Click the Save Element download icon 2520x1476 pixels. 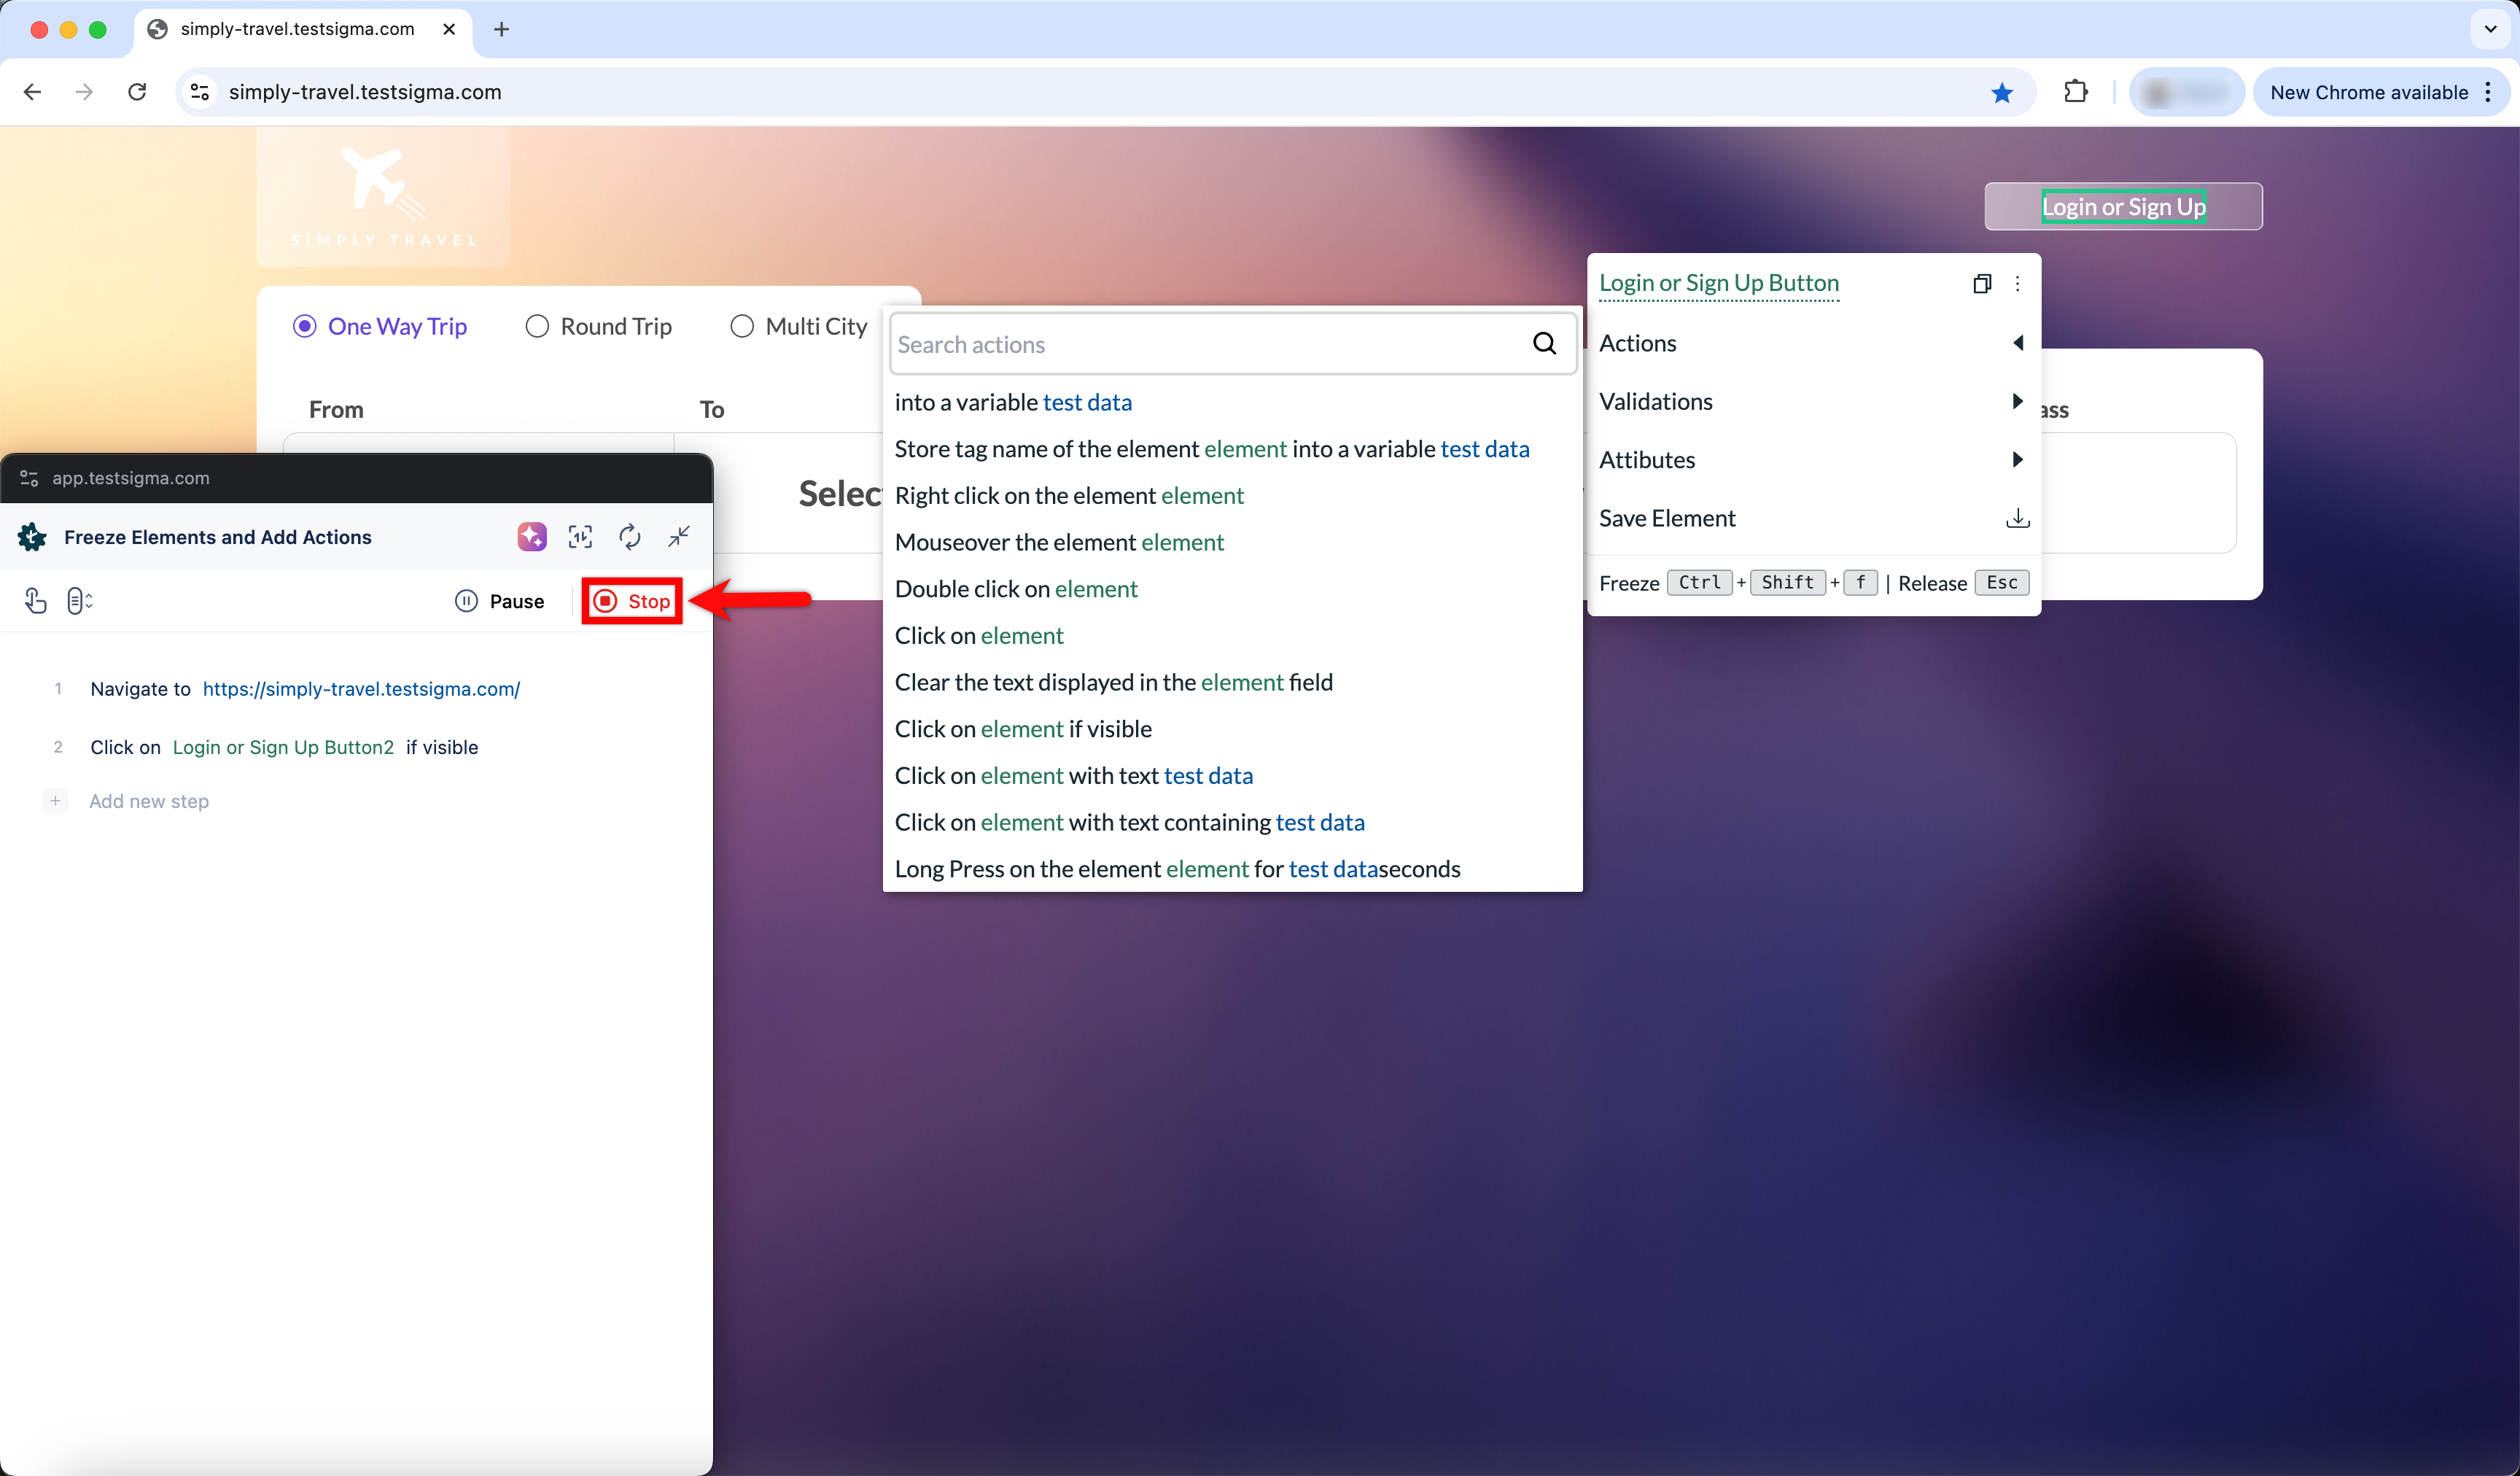click(2017, 518)
